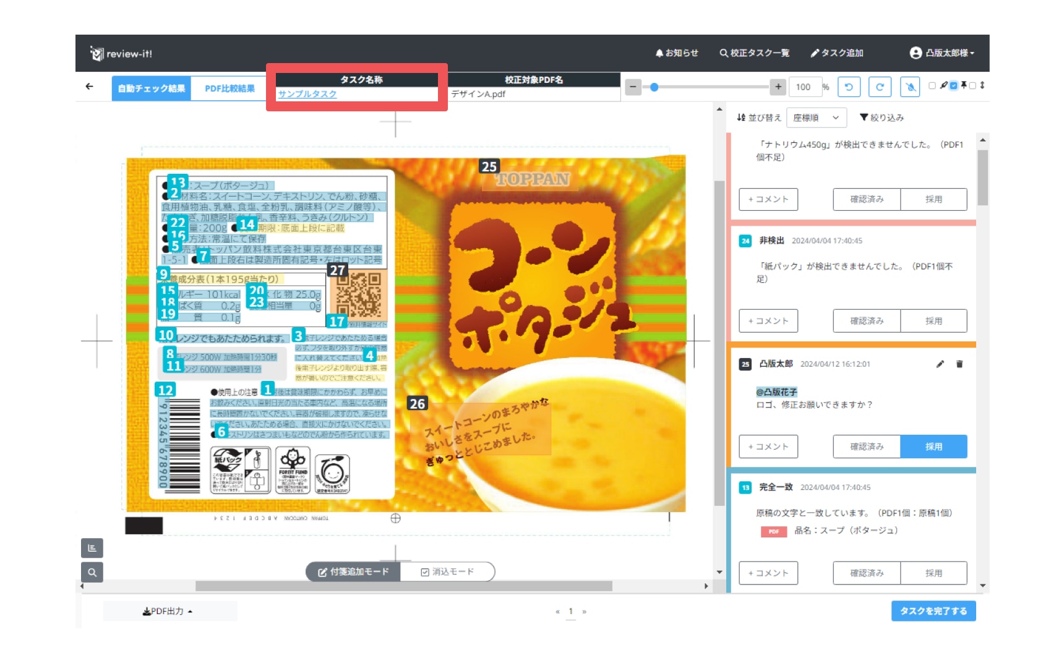
Task: Mark card 24 紙パック as 確認済み
Action: [867, 321]
